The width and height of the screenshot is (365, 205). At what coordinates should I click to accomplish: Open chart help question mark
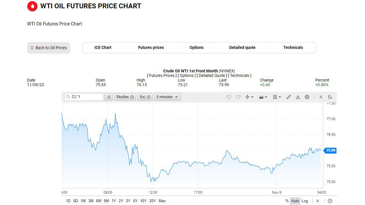click(330, 201)
